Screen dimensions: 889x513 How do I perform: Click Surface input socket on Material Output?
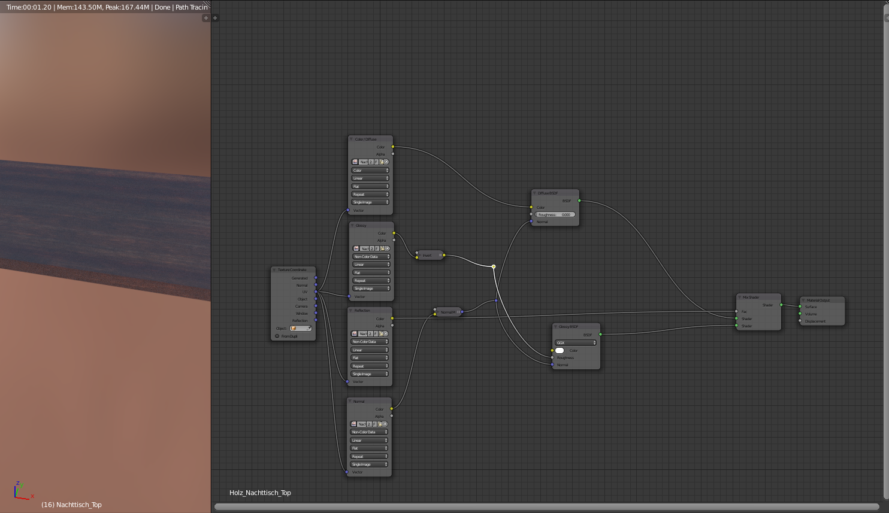tap(800, 306)
